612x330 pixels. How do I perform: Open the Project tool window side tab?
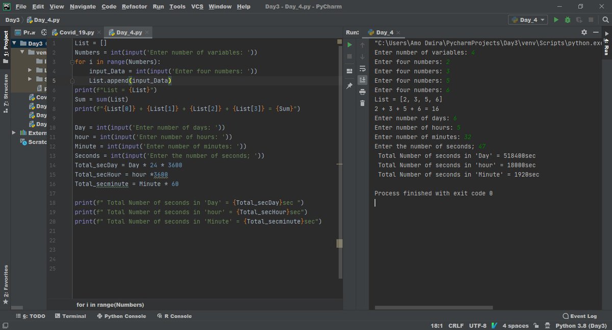6,47
